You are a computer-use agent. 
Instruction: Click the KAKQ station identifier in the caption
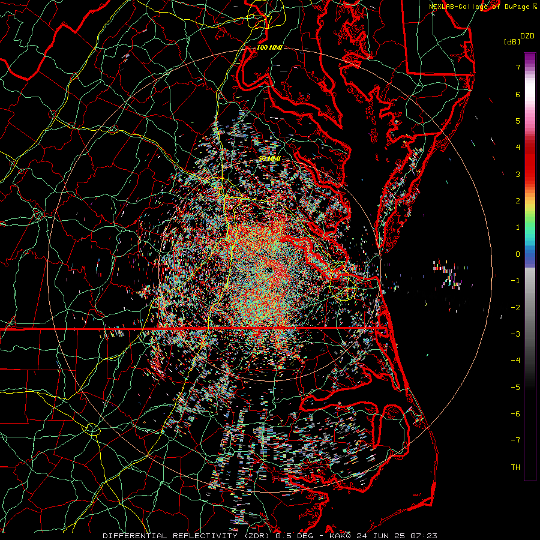pyautogui.click(x=340, y=536)
